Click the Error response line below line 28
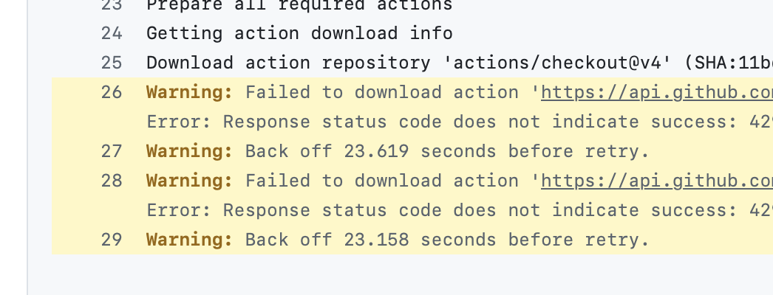This screenshot has width=773, height=295. [x=460, y=210]
